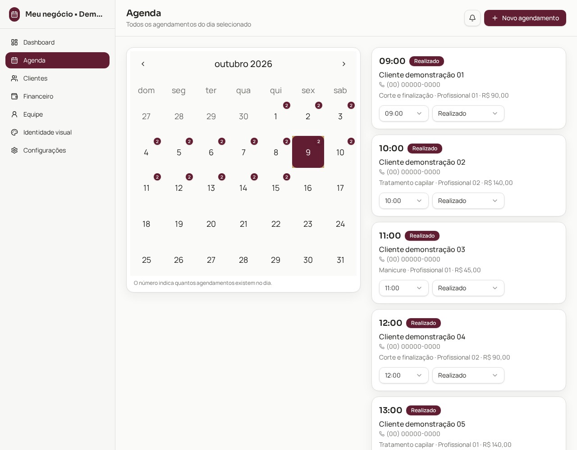Click Tratamento capilar · Profissional 02 · R$ 140,00

446,183
